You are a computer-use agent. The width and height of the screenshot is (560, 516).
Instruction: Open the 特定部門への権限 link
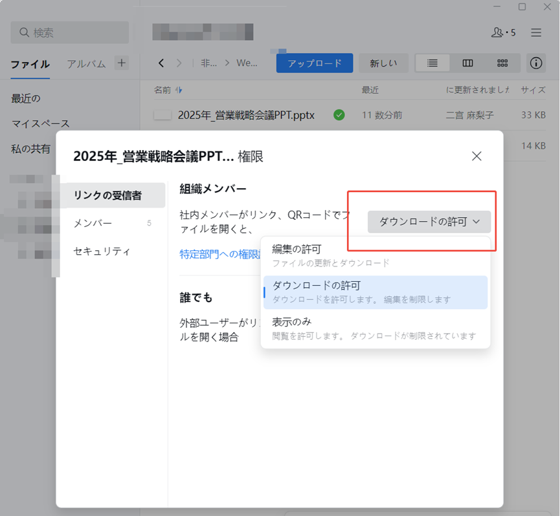click(219, 254)
